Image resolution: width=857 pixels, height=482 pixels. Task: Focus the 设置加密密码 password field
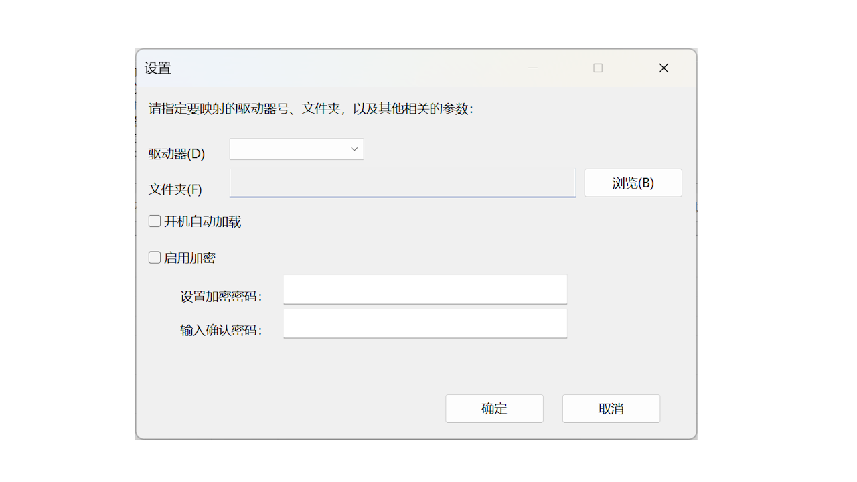pos(425,289)
